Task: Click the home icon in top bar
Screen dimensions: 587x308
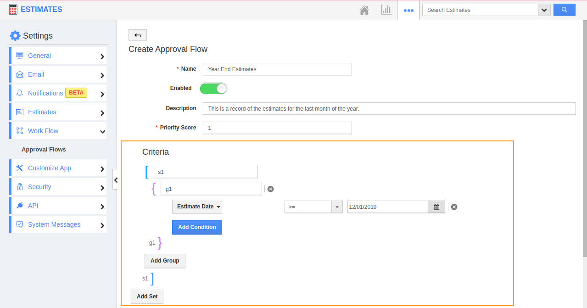Action: pos(364,10)
